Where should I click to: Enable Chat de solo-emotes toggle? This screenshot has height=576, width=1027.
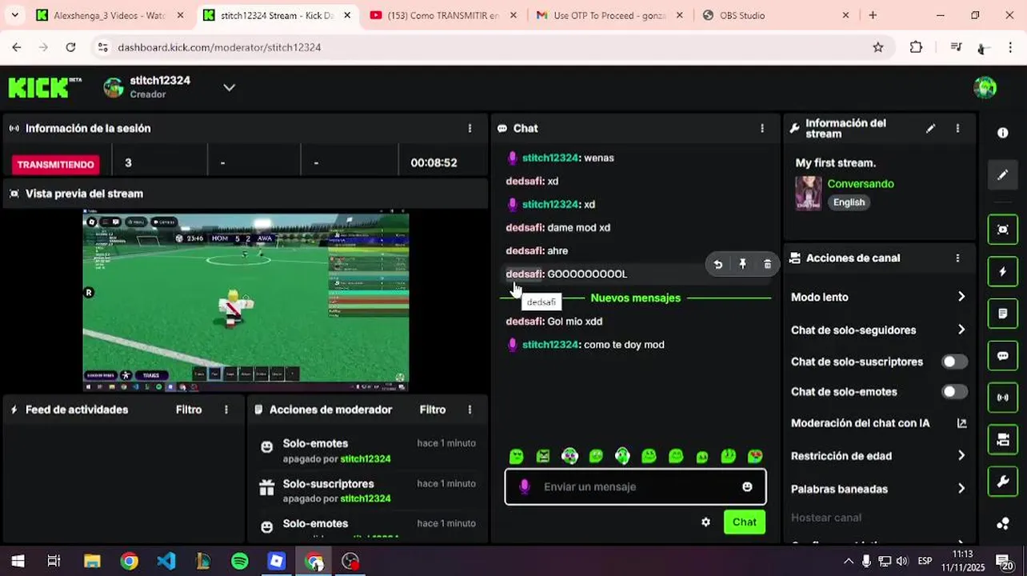point(954,392)
